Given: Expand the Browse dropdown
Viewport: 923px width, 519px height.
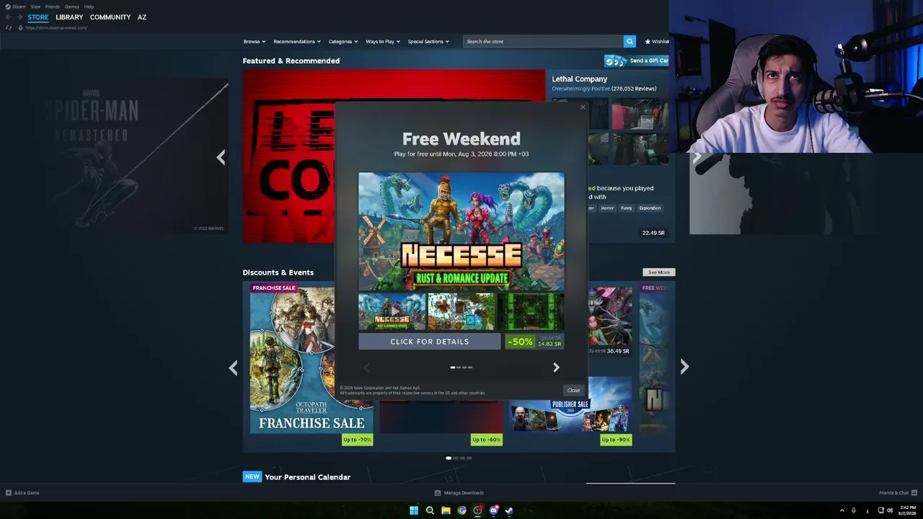Looking at the screenshot, I should [x=254, y=42].
